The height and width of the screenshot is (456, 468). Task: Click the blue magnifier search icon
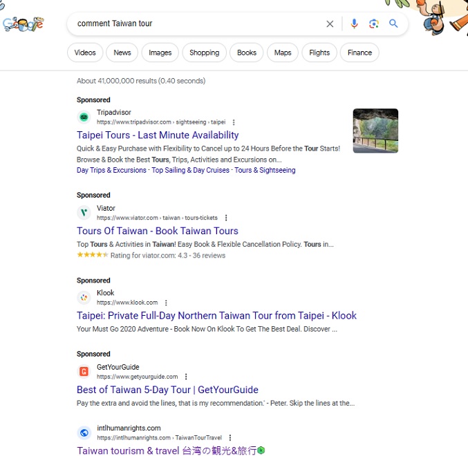(x=393, y=23)
